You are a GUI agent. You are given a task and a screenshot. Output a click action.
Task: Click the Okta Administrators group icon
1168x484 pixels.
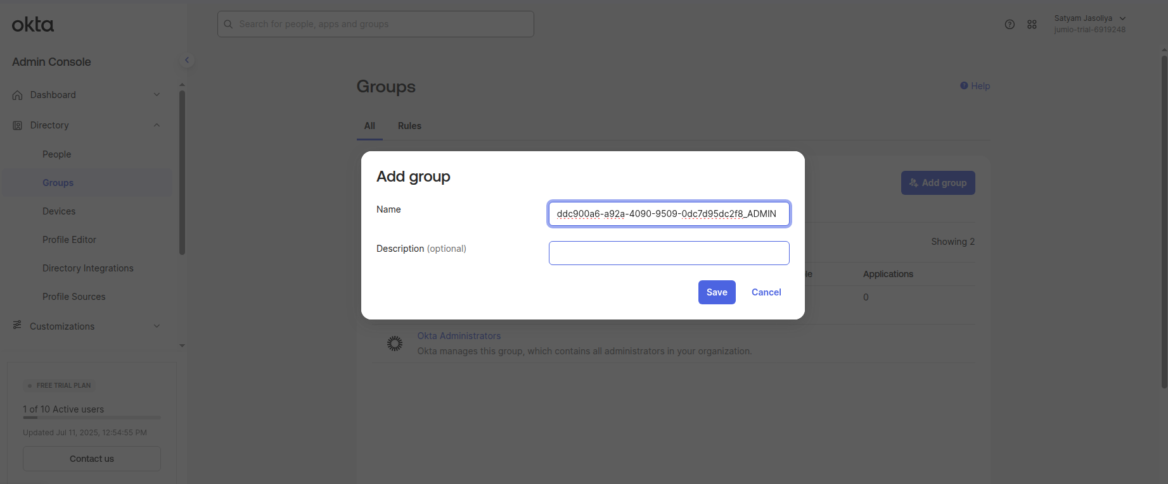[x=394, y=344]
